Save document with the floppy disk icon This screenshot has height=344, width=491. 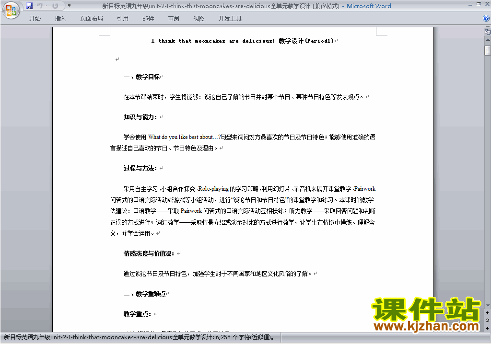[x=29, y=6]
